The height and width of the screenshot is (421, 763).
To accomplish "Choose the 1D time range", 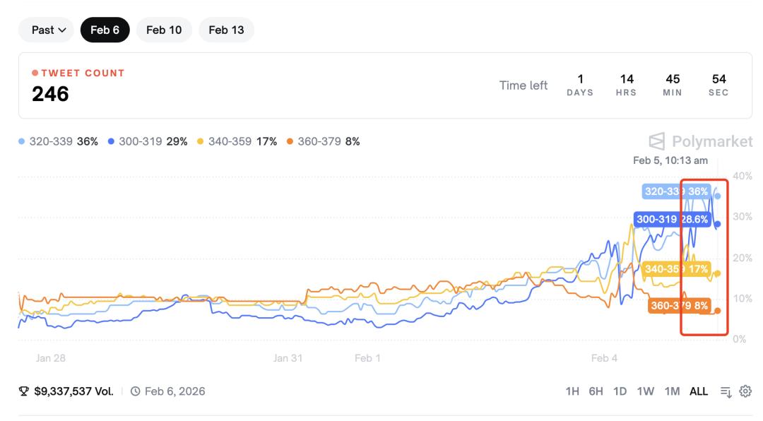I will (x=620, y=391).
